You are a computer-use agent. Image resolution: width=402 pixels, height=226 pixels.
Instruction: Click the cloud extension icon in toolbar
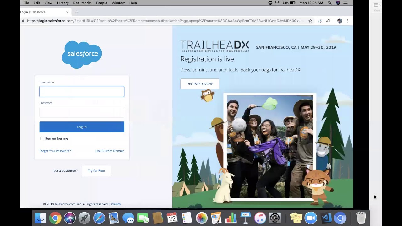pyautogui.click(x=329, y=21)
